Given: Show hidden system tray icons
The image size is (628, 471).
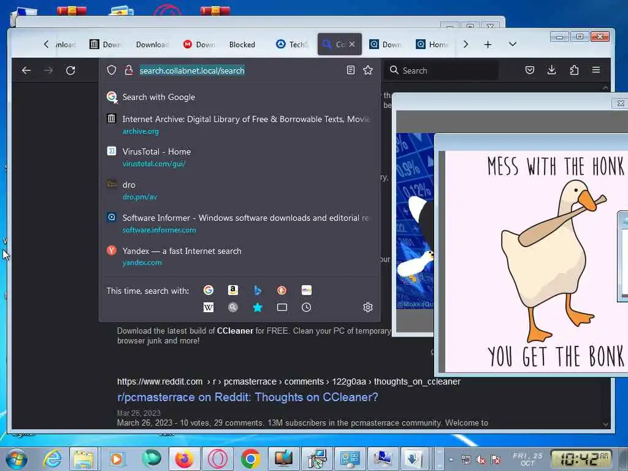Looking at the screenshot, I should pyautogui.click(x=451, y=459).
